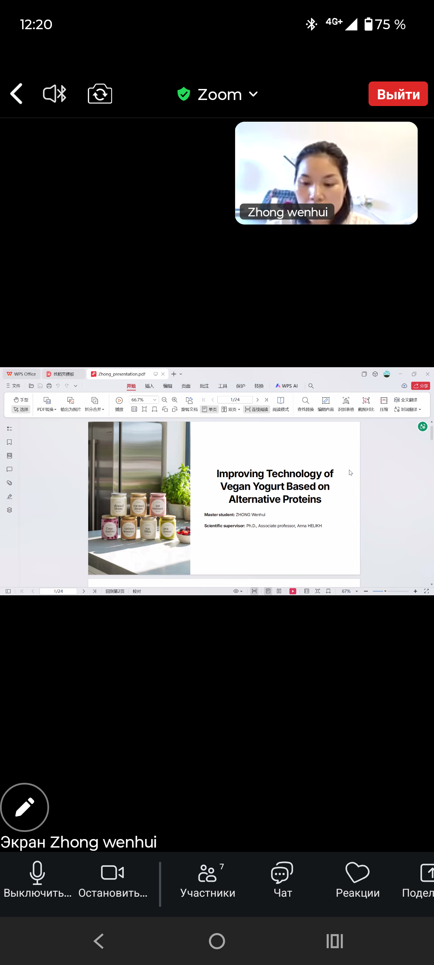Screen dimensions: 434x965
Task: Tap the pencil annotation button
Action: click(24, 807)
